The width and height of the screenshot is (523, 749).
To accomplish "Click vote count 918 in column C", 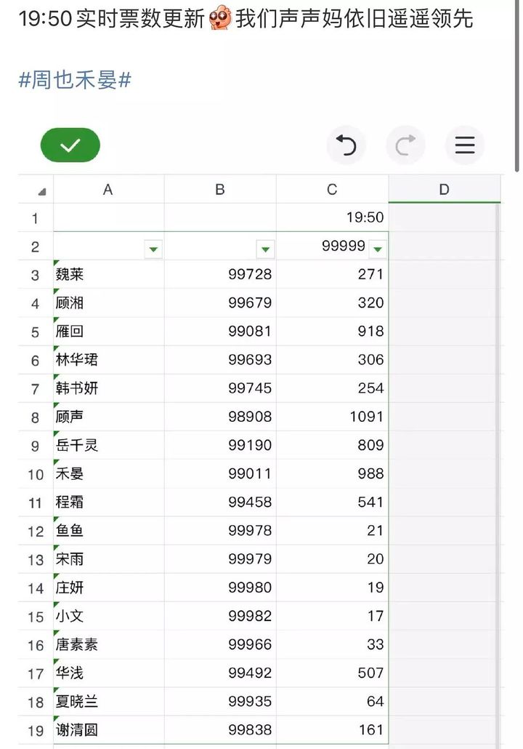I will click(x=370, y=331).
